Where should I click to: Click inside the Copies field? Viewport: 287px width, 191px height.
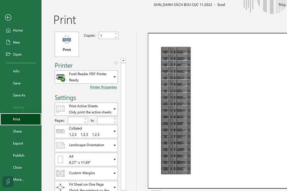(106, 36)
